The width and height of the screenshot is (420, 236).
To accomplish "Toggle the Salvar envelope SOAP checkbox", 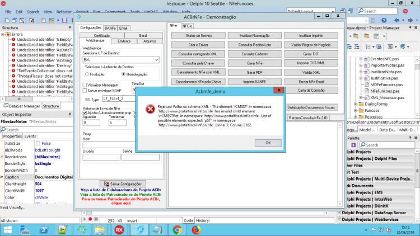I will (85, 91).
